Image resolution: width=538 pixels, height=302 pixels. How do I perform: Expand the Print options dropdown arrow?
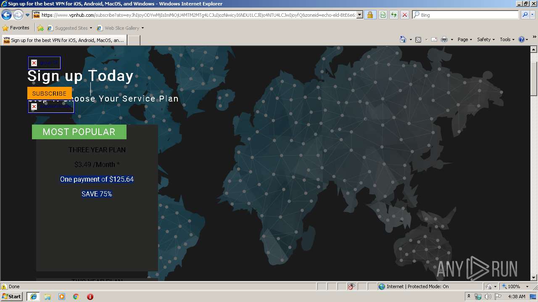452,39
